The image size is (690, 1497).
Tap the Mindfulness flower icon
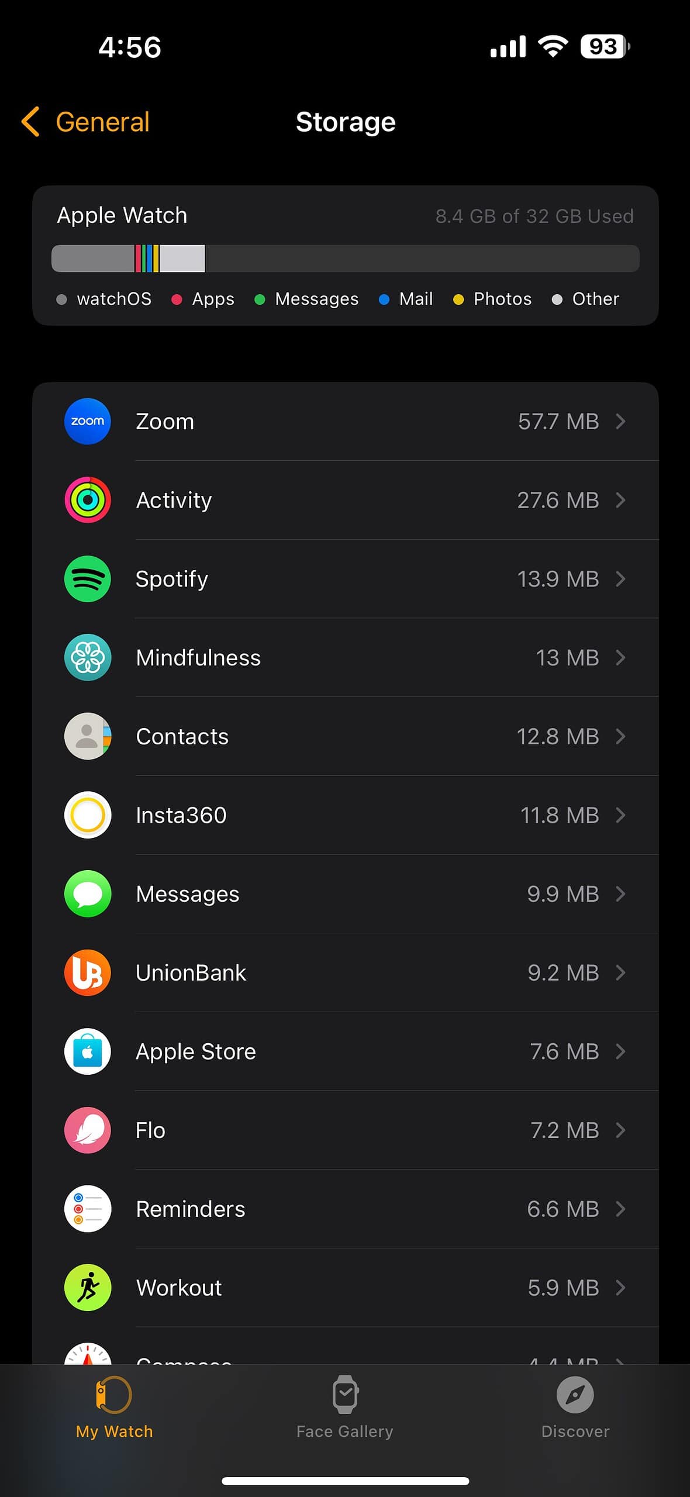coord(88,657)
